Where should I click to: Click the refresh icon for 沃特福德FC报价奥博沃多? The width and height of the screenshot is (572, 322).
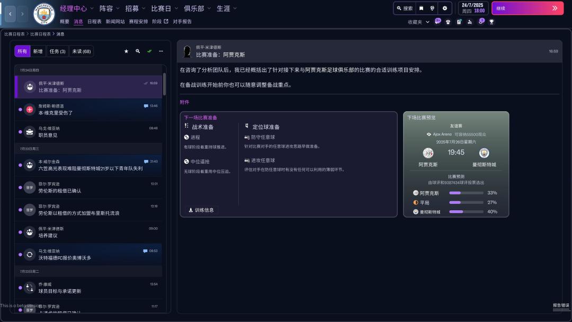coord(30,255)
